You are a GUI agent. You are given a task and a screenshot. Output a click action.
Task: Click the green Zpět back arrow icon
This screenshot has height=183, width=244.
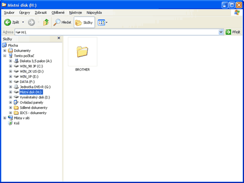[7, 22]
